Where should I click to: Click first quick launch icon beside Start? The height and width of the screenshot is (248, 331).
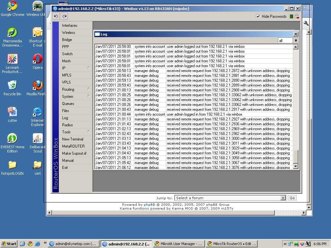point(23,244)
